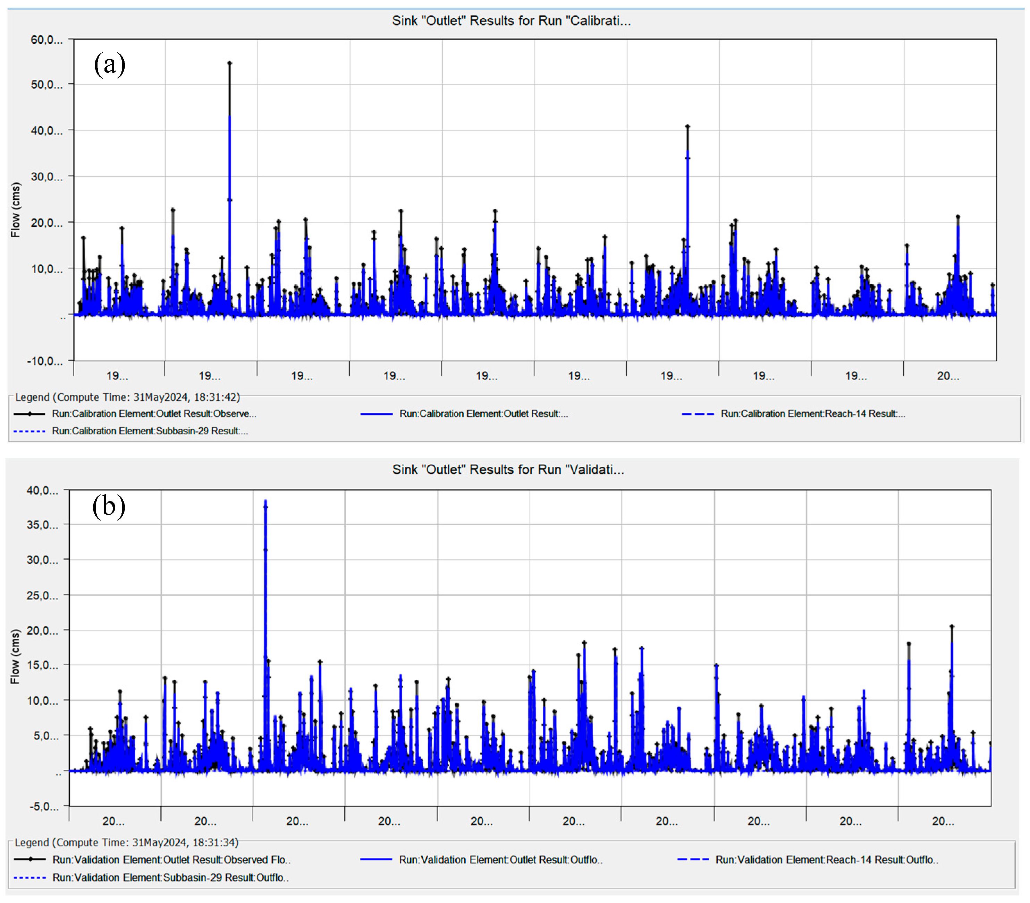Click the dashed Validation Reach-14 legend line
The image size is (1030, 903).
[x=693, y=859]
